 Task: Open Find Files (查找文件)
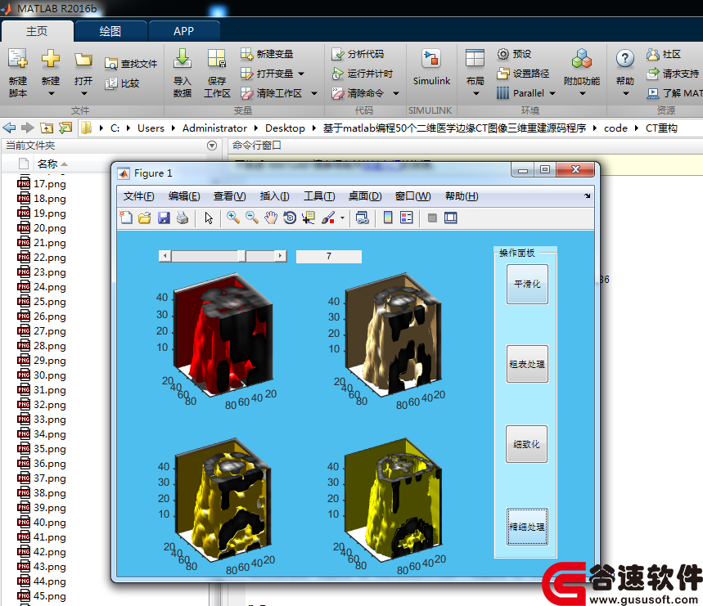(x=131, y=64)
